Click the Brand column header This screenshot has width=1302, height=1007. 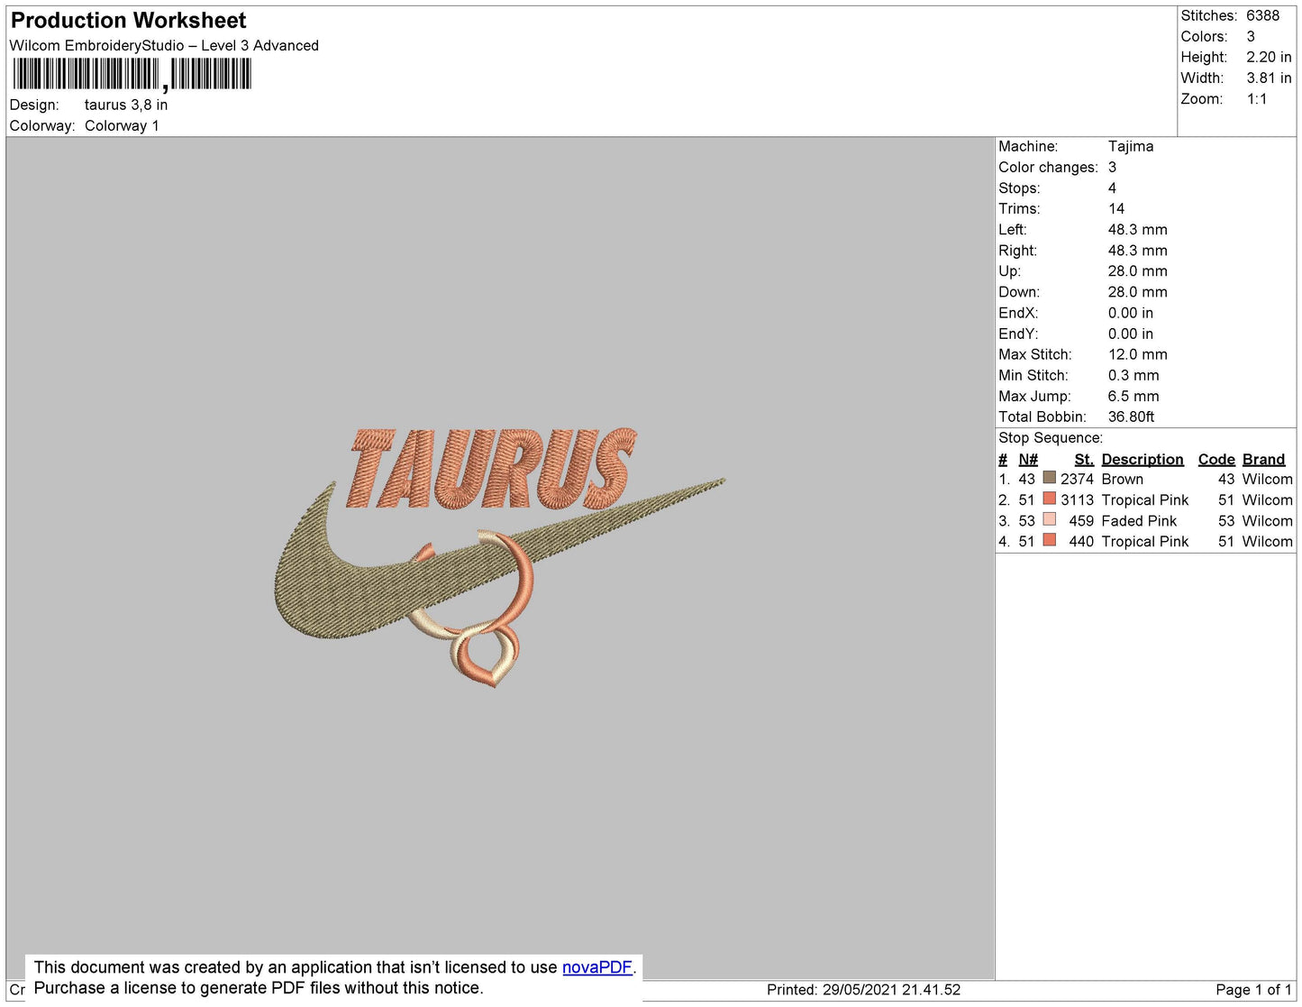1264,459
